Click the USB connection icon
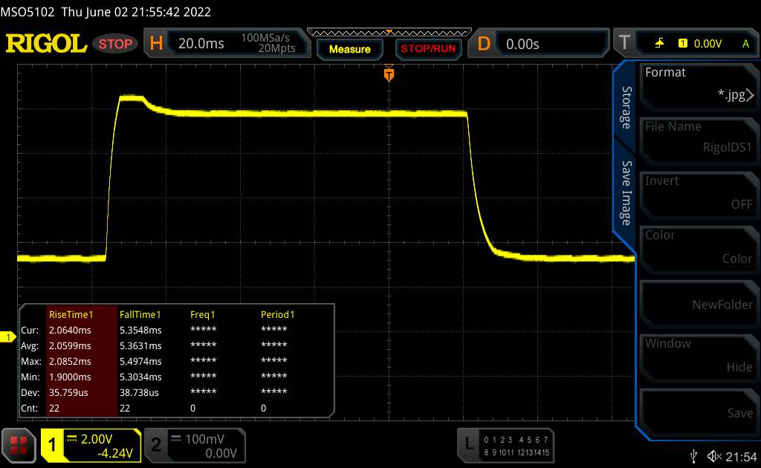 coord(693,455)
